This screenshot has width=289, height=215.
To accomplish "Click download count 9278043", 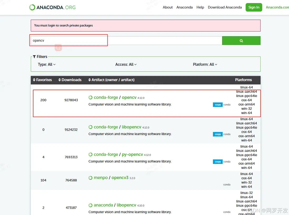I will click(x=71, y=100).
